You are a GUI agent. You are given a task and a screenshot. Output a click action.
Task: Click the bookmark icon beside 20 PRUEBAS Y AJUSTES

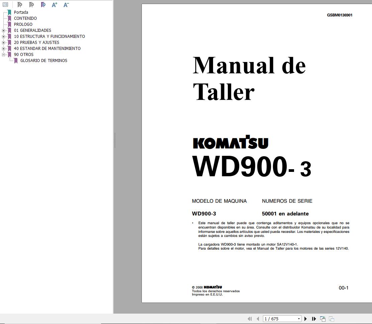pos(9,43)
